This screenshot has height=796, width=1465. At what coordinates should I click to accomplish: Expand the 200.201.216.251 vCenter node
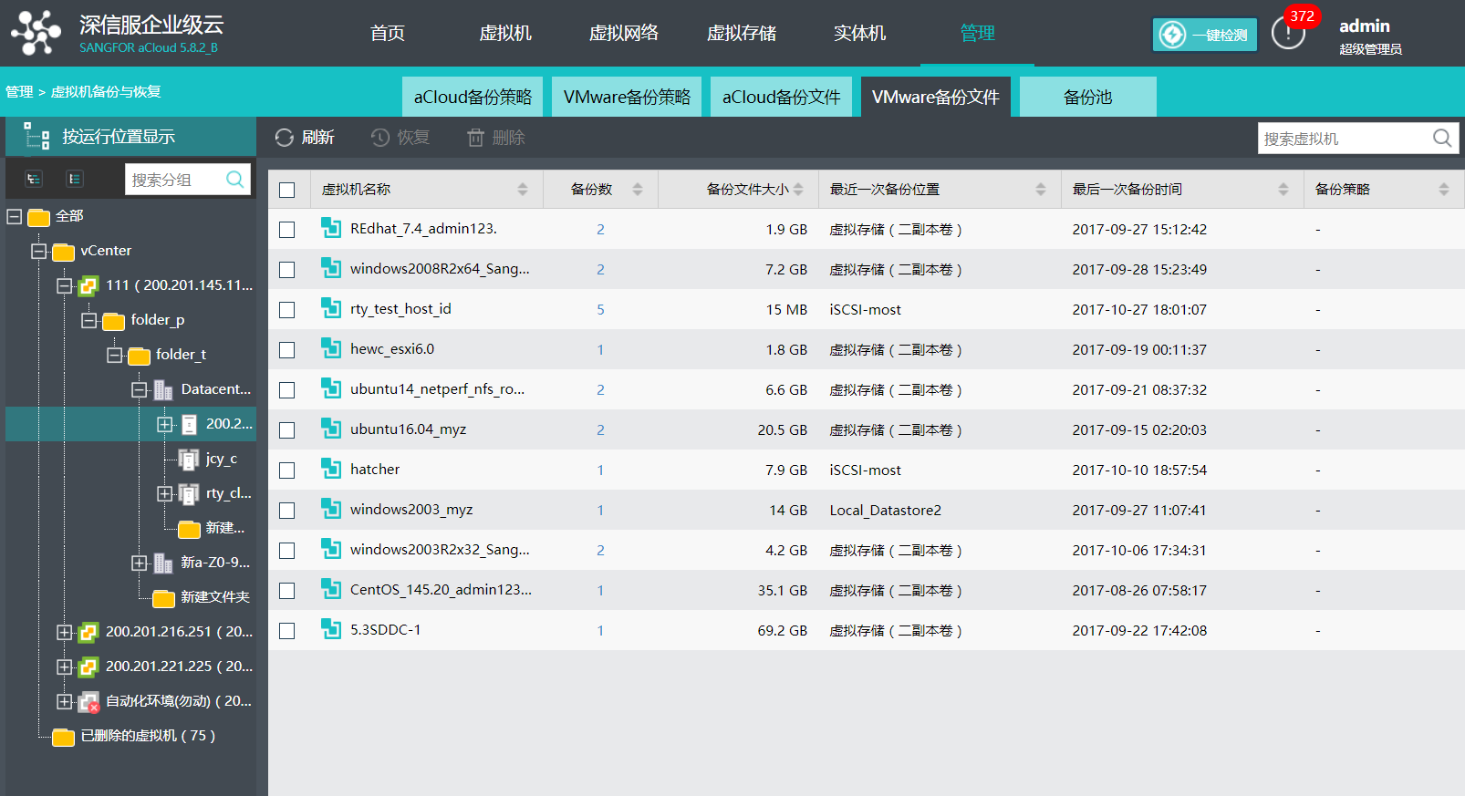pyautogui.click(x=64, y=632)
